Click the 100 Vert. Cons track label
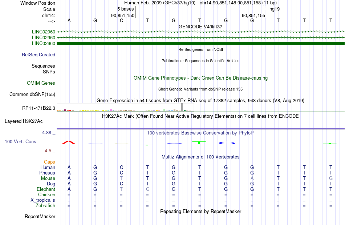This screenshot has width=345, height=225. pos(20,141)
